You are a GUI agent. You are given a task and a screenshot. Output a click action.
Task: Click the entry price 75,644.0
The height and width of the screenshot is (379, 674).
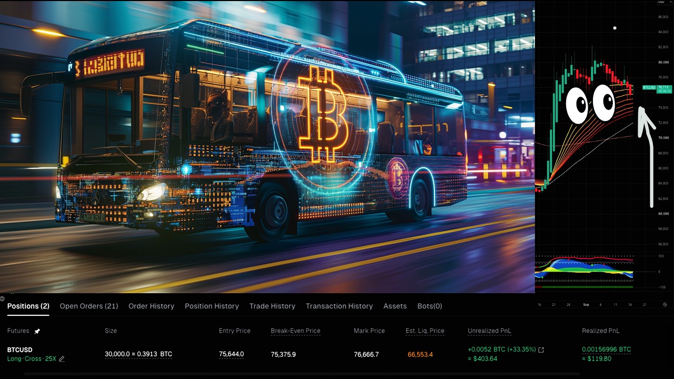click(231, 354)
